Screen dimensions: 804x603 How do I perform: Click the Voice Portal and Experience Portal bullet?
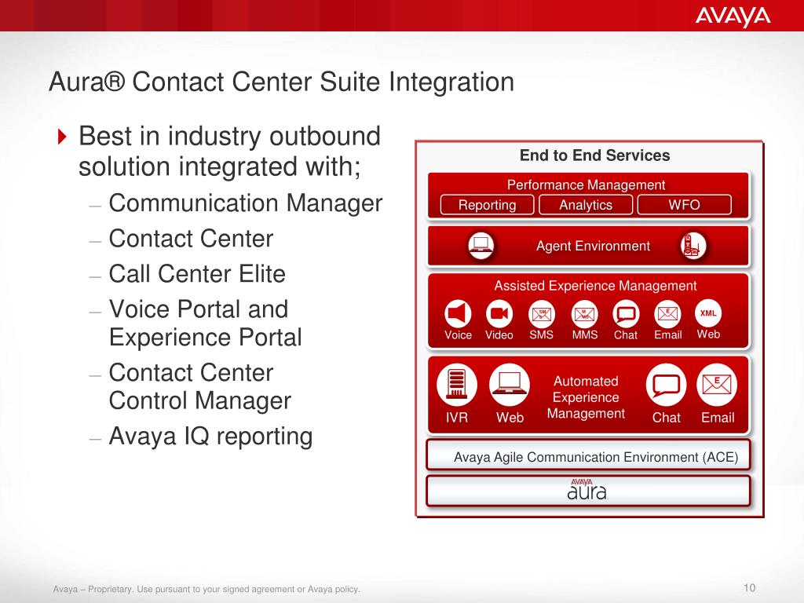click(205, 323)
